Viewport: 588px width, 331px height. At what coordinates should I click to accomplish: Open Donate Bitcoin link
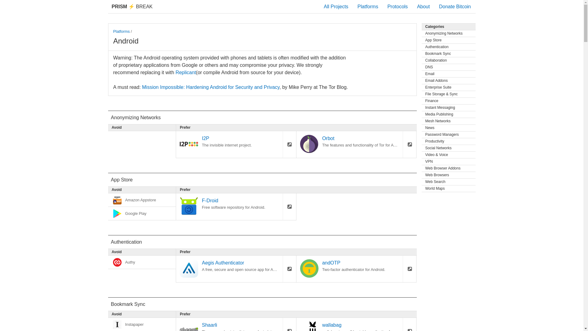[x=454, y=6]
